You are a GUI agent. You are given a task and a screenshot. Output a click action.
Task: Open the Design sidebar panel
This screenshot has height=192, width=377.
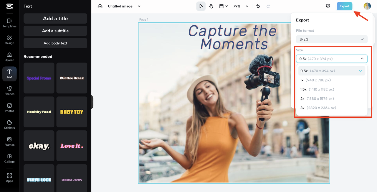coord(9,40)
